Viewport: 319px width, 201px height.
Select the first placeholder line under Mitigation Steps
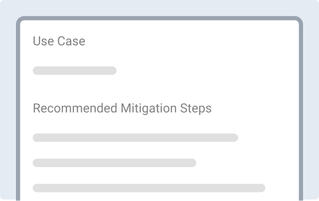tap(136, 138)
